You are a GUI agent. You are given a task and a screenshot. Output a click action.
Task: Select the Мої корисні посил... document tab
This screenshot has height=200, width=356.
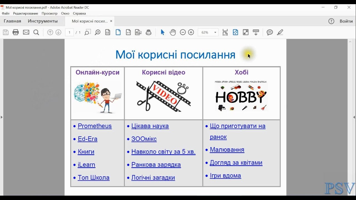(90, 21)
